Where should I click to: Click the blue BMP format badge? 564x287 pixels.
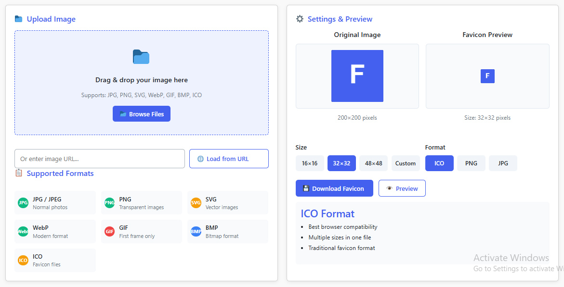pos(196,232)
